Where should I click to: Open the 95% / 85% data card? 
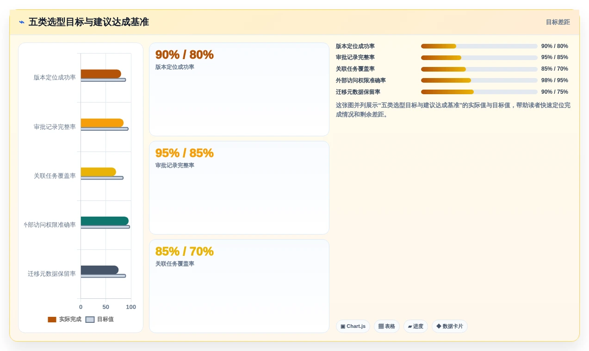coord(239,188)
